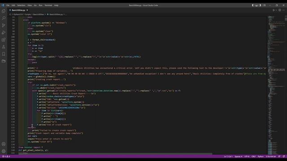Toggle the primary side bar layout icon
This screenshot has height=161, width=287.
[253, 5]
